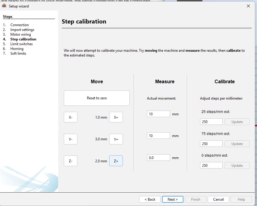Click the Help button
257x206 pixels.
241,199
